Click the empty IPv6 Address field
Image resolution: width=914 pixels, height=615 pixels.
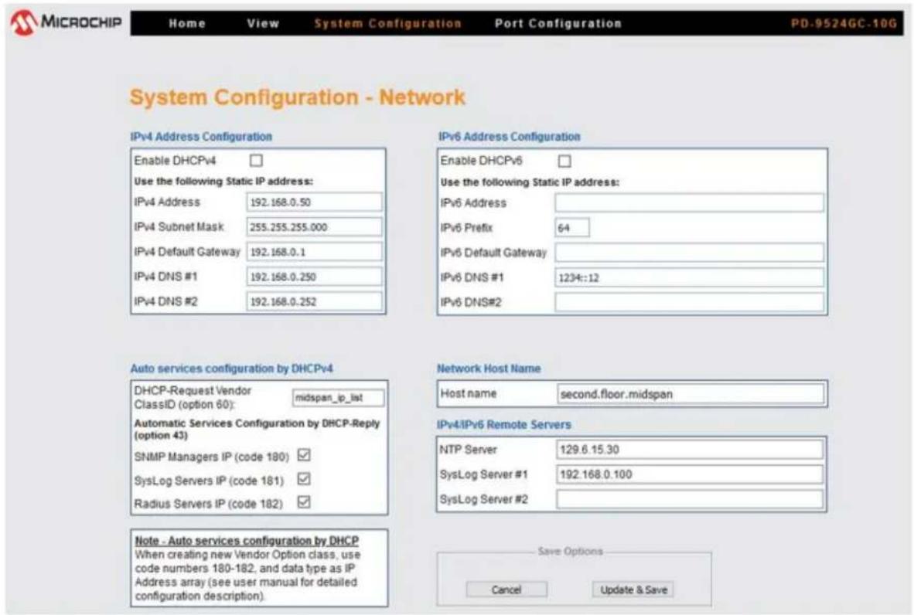coord(689,202)
